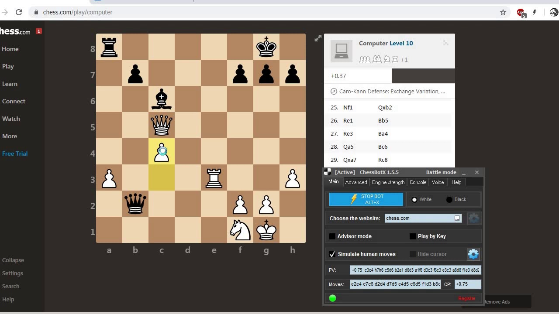Open Settings in the sidebar
The height and width of the screenshot is (314, 559).
(13, 273)
